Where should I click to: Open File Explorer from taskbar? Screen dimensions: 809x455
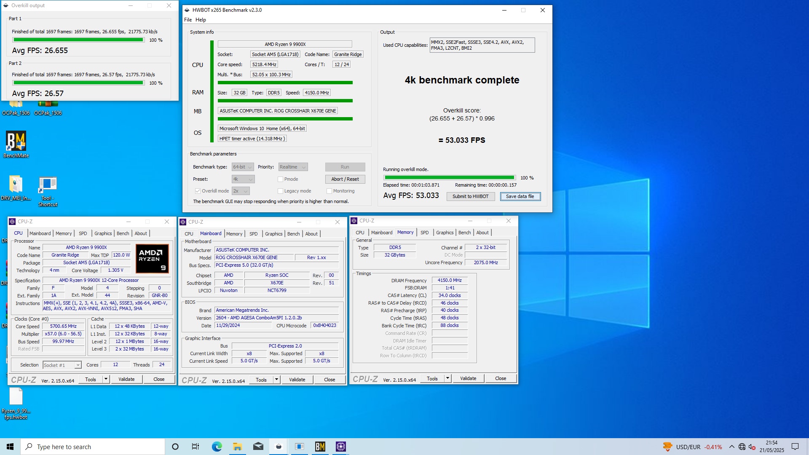237,447
